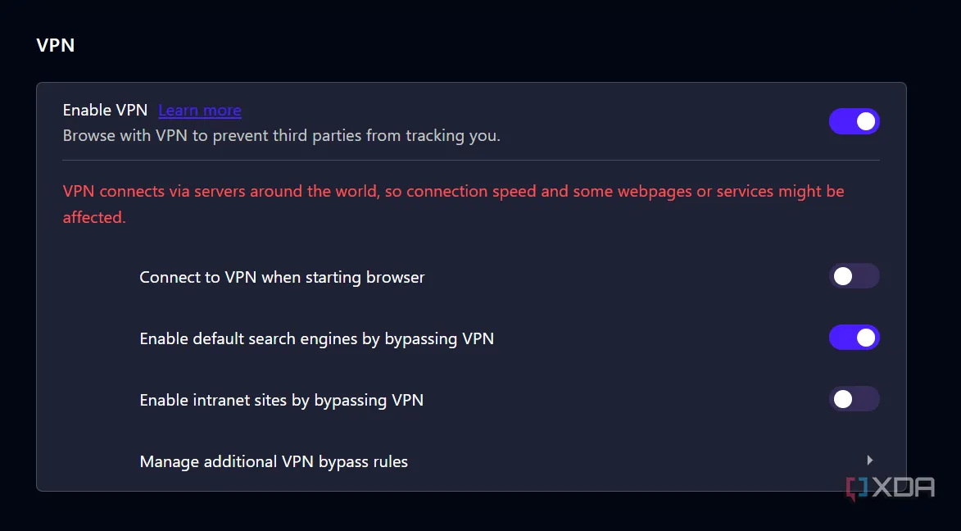Click inside the VPN settings card
This screenshot has height=531, width=961.
pyautogui.click(x=471, y=246)
